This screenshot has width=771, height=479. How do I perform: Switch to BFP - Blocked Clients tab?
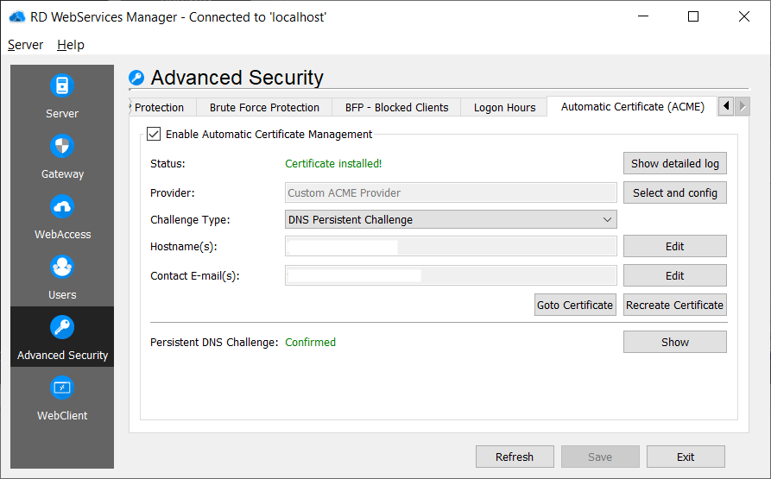396,107
